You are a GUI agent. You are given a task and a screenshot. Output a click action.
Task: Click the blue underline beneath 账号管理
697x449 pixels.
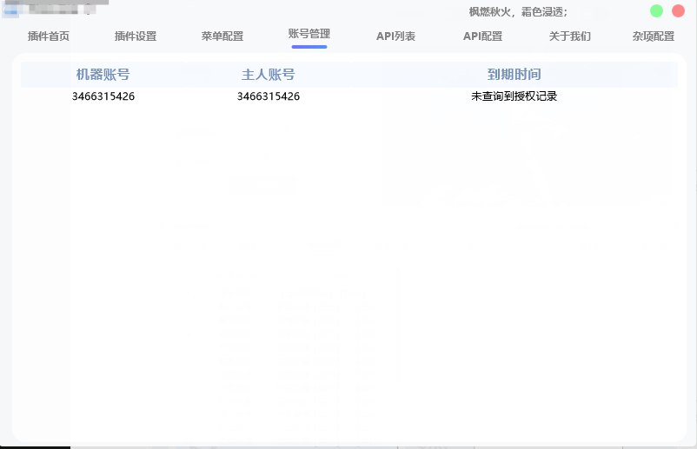(309, 47)
